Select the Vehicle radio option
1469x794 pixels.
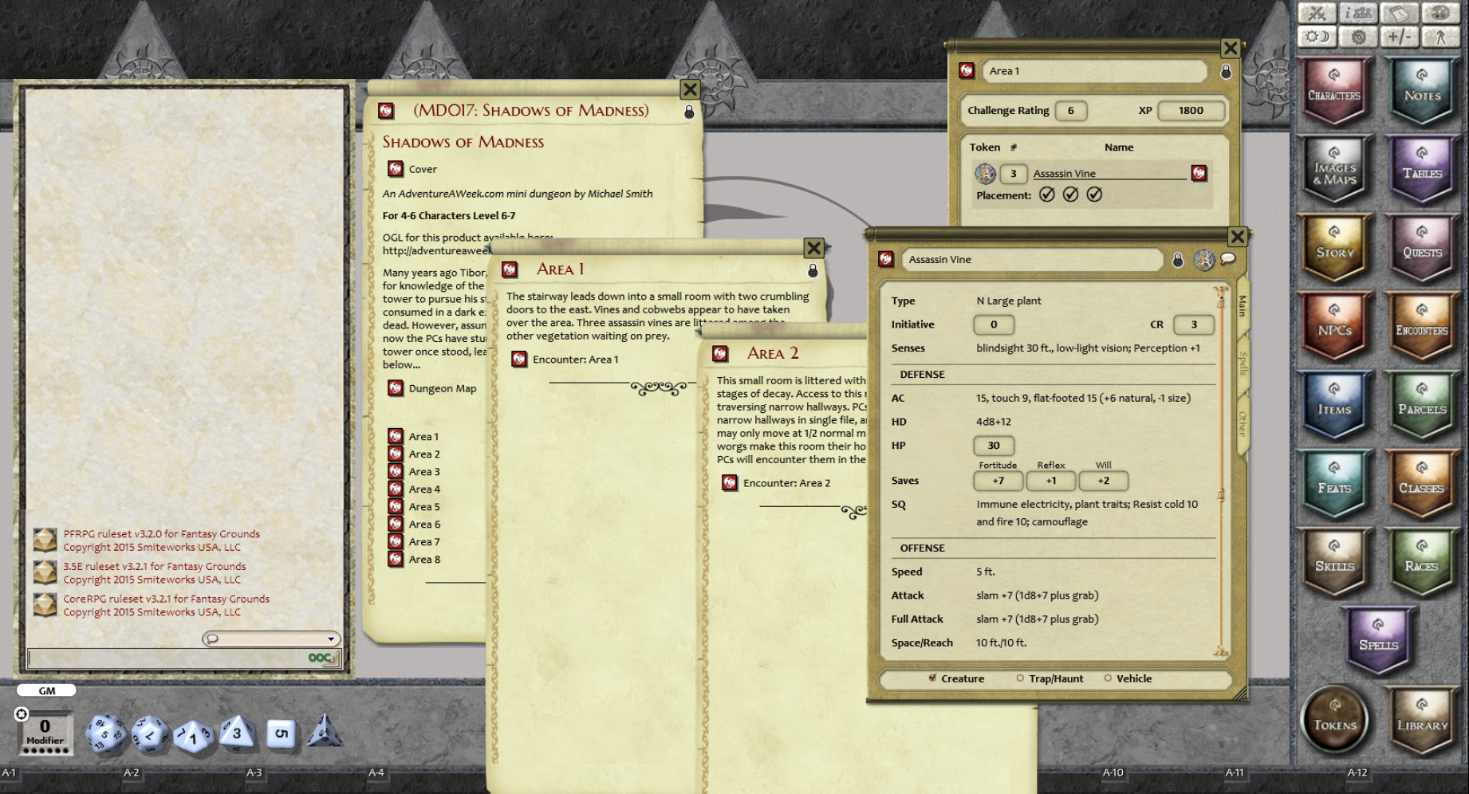tap(1128, 678)
